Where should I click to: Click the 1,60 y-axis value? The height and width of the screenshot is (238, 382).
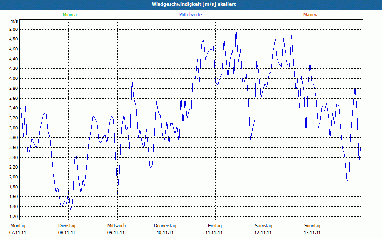tap(14, 197)
